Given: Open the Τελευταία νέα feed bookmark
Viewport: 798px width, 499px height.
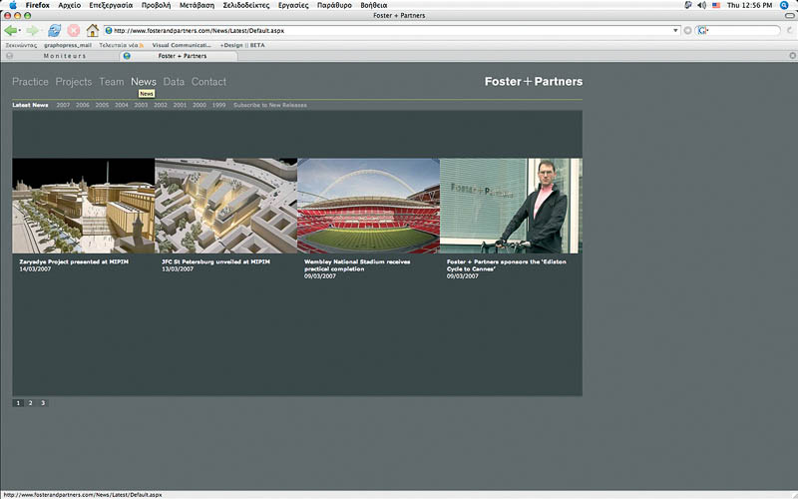Looking at the screenshot, I should [x=121, y=45].
